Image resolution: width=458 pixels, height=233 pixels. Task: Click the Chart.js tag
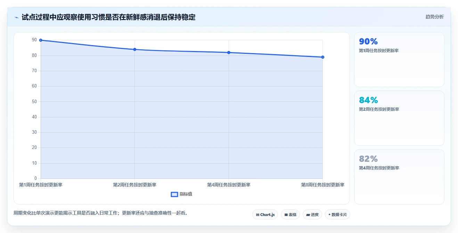265,215
